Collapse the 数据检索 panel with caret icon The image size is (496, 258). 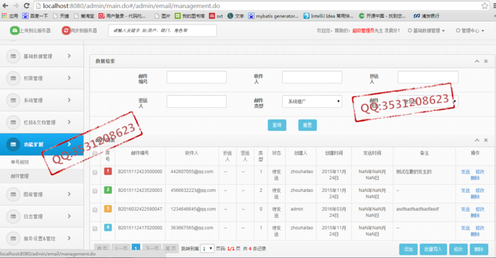click(x=477, y=61)
